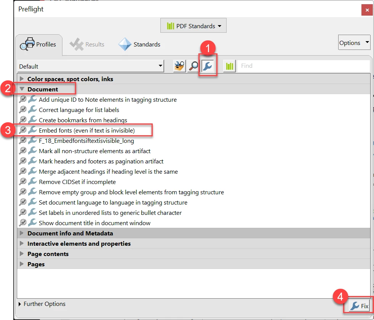This screenshot has height=320, width=374.
Task: Click wrench icon beside Remove CIDSet row
Action: (x=32, y=181)
